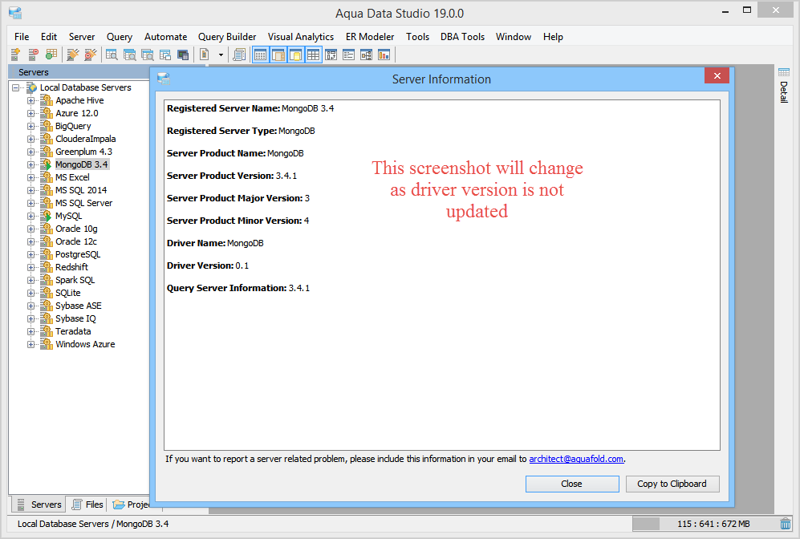Click the Disconnect server plug icon with red mark
The width and height of the screenshot is (800, 539).
coord(91,55)
